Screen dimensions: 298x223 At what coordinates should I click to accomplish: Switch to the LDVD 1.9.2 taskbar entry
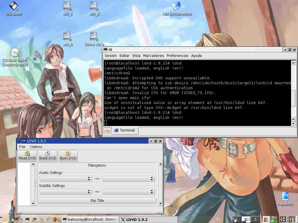[x=148, y=220]
